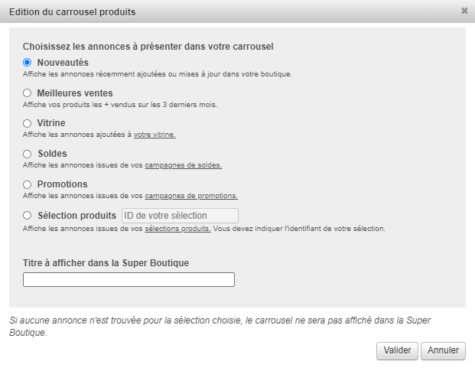
Task: Select the Vitrine radio option
Action: click(28, 123)
